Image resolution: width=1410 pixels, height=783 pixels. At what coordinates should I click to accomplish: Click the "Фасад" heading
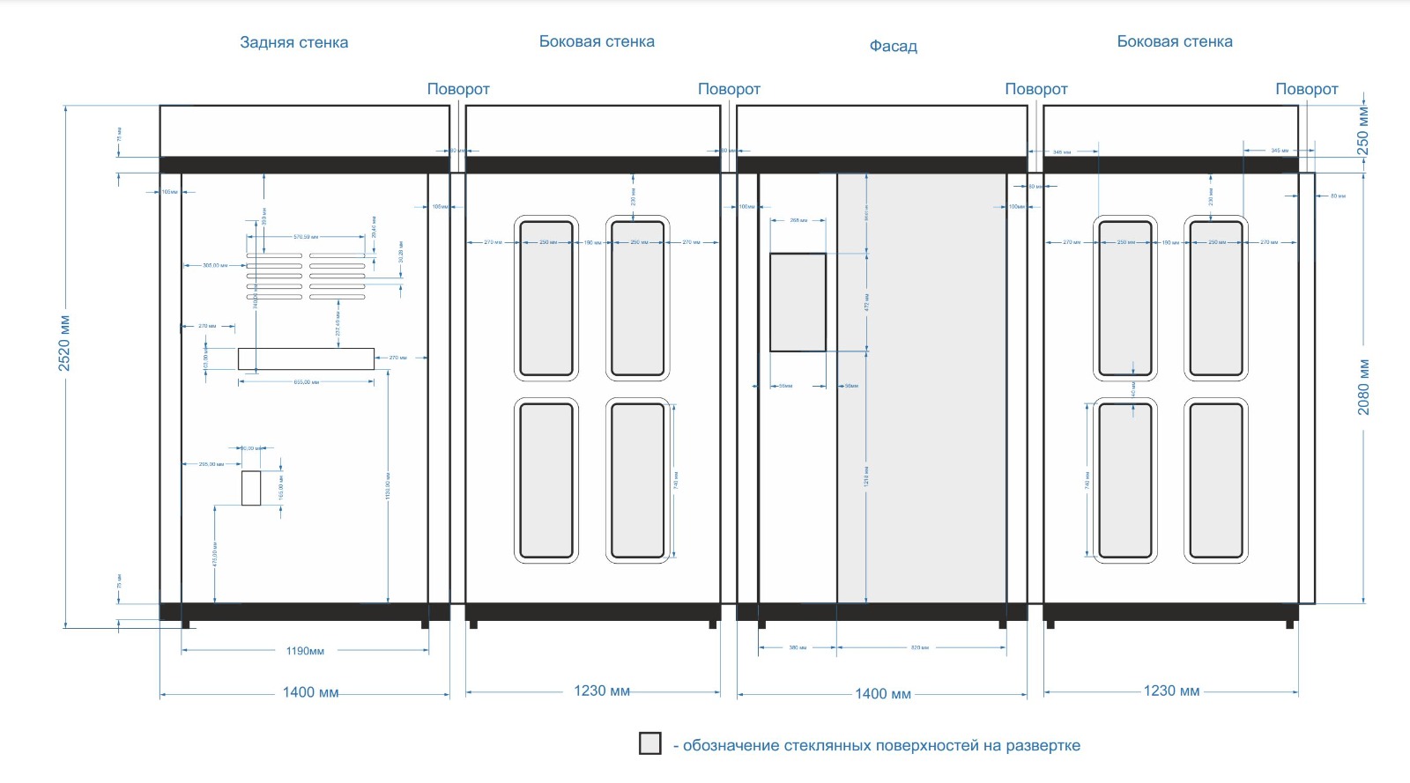point(893,46)
